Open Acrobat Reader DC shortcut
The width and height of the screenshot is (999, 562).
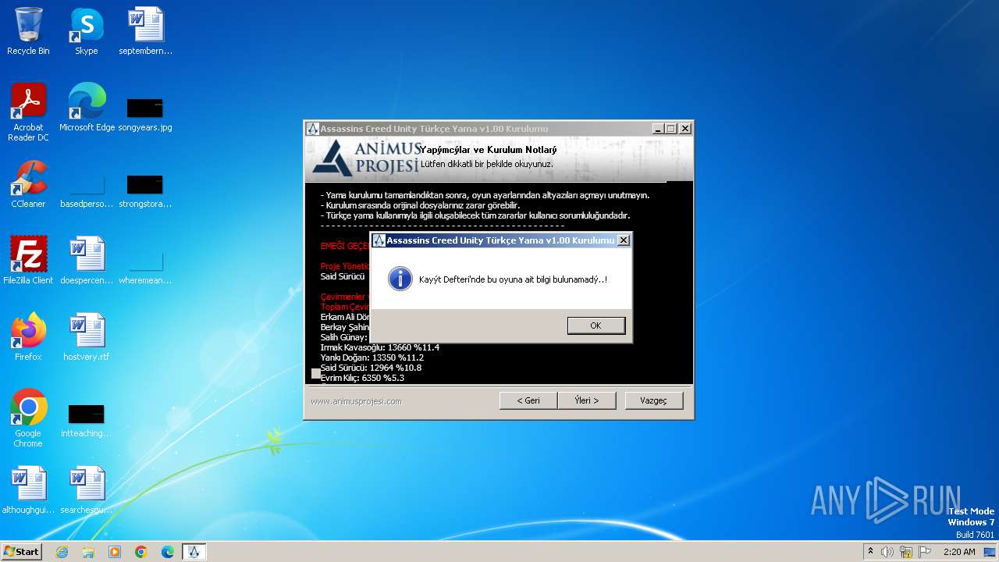pos(28,112)
